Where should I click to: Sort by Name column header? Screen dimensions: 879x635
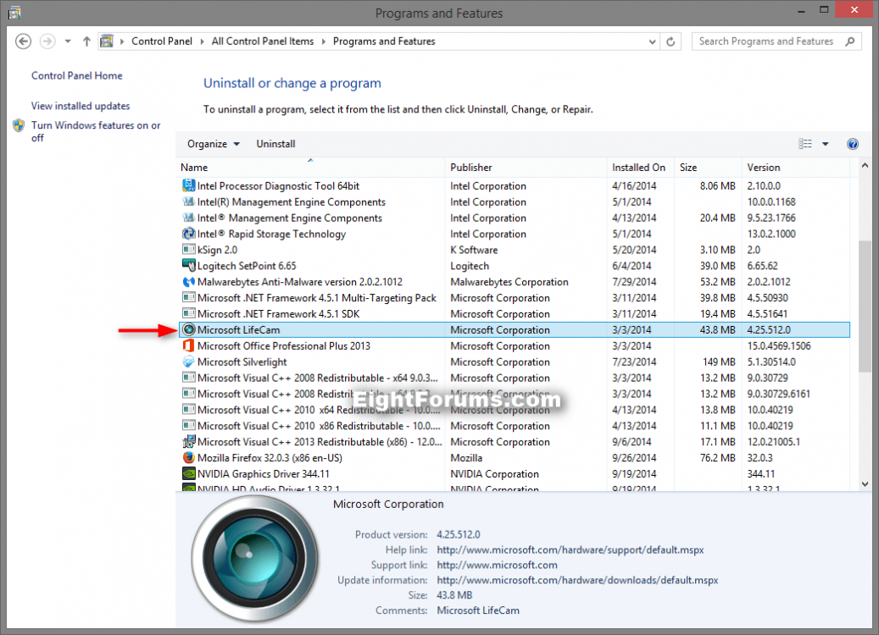pyautogui.click(x=311, y=168)
